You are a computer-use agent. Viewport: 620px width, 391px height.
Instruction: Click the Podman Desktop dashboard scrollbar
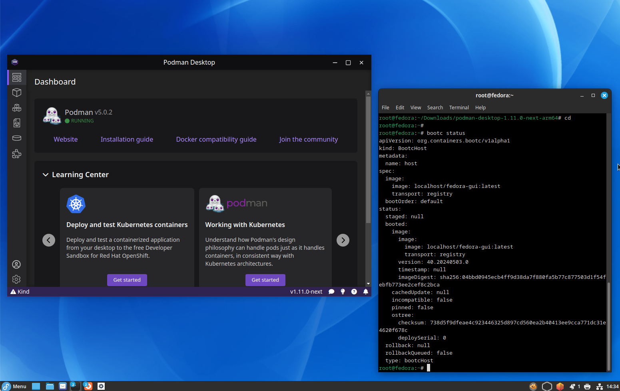point(368,160)
